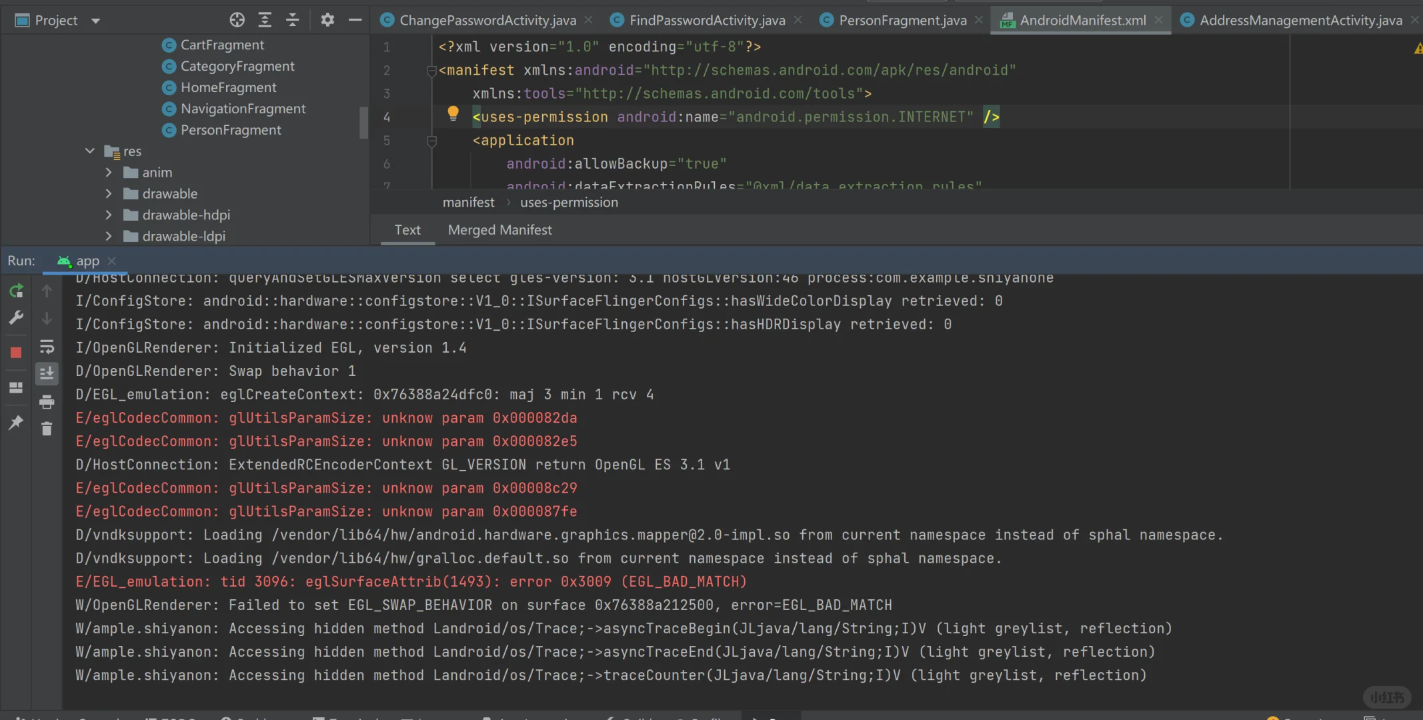Expand the drawable-hdpi folder
This screenshot has width=1423, height=720.
[109, 215]
